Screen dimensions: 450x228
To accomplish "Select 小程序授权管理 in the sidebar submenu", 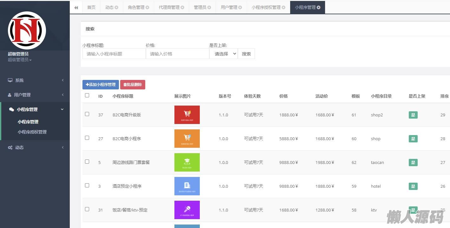I will point(32,132).
